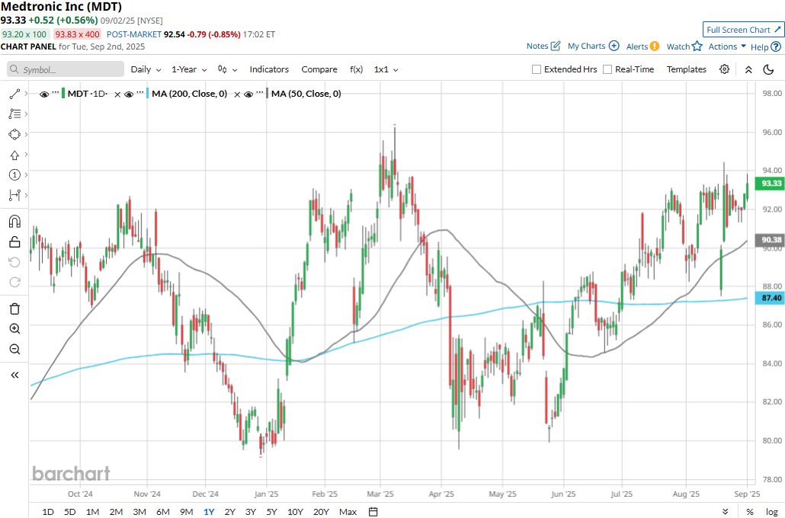
Task: Redo the chart drawing action
Action: point(14,283)
